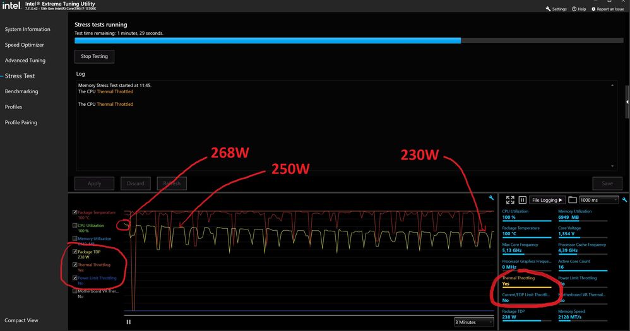Image resolution: width=630 pixels, height=331 pixels.
Task: Click CPU Utilization 100 % monitor tile
Action: point(526,215)
